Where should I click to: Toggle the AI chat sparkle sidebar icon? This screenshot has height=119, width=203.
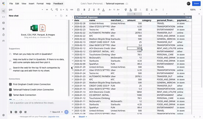coord(3,11)
